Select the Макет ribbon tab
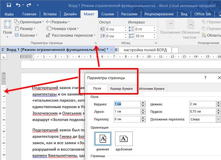The width and height of the screenshot is (221, 160). 89,14
